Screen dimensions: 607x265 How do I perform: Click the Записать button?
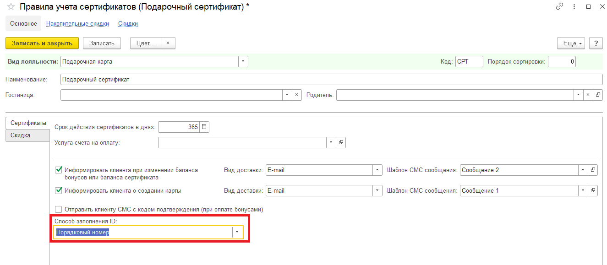(102, 43)
